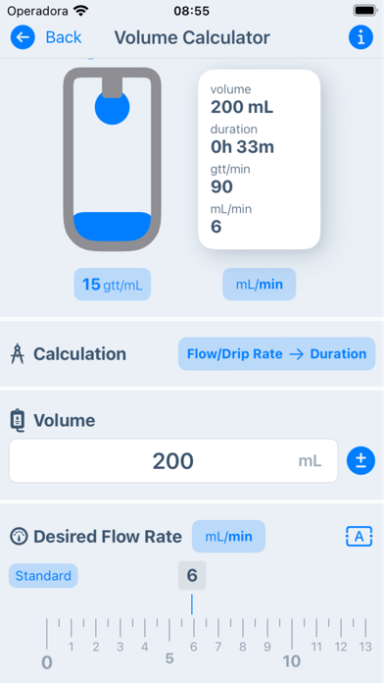This screenshot has height=683, width=384.
Task: Select the 200 mL volume input field
Action: (173, 461)
